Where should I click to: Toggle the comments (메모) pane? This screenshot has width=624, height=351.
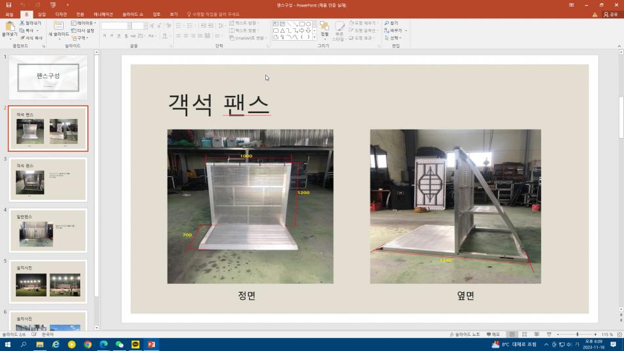[x=493, y=335]
